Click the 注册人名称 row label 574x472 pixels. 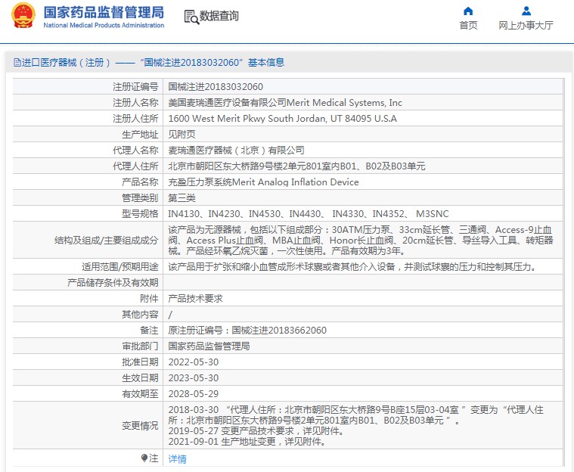135,103
